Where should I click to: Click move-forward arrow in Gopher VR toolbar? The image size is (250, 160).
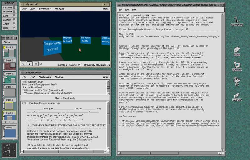coord(30,63)
